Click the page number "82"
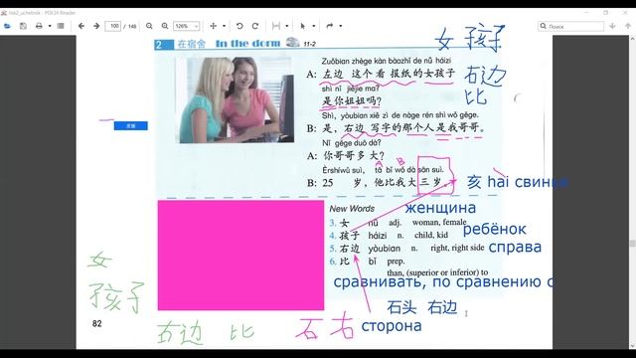The height and width of the screenshot is (358, 636). (97, 323)
